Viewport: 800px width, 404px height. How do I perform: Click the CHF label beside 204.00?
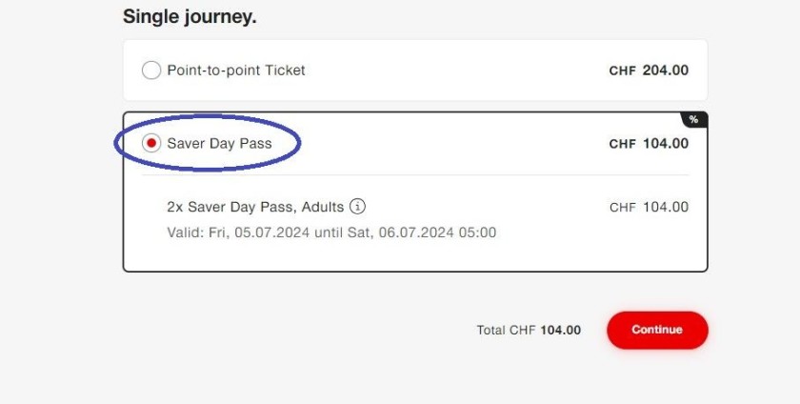(623, 71)
